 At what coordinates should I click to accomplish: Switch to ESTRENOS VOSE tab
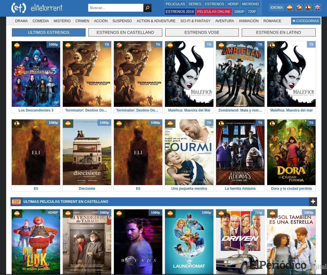click(x=202, y=32)
